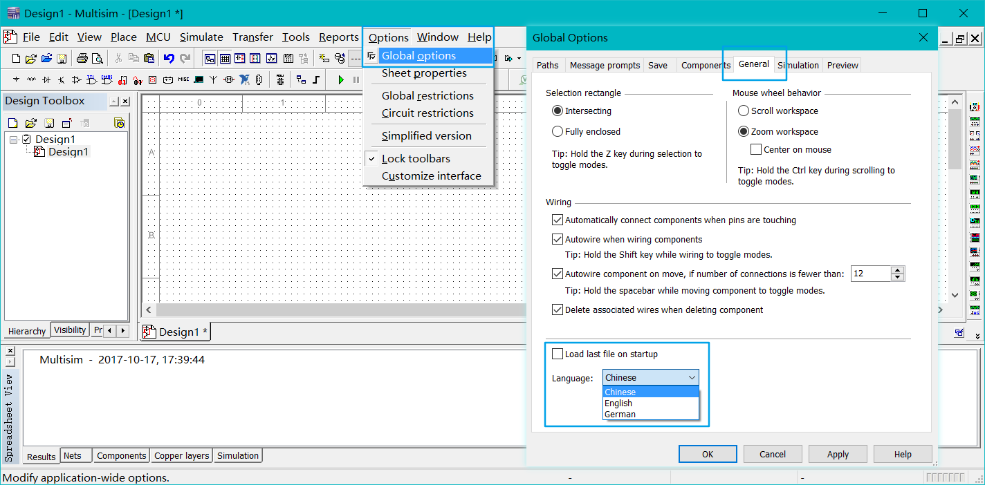
Task: Select Design1 sheet in the design tree
Action: [x=68, y=152]
